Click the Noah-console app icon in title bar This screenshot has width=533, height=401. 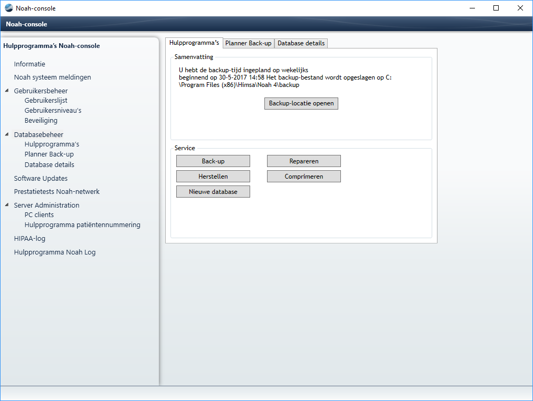coord(9,8)
